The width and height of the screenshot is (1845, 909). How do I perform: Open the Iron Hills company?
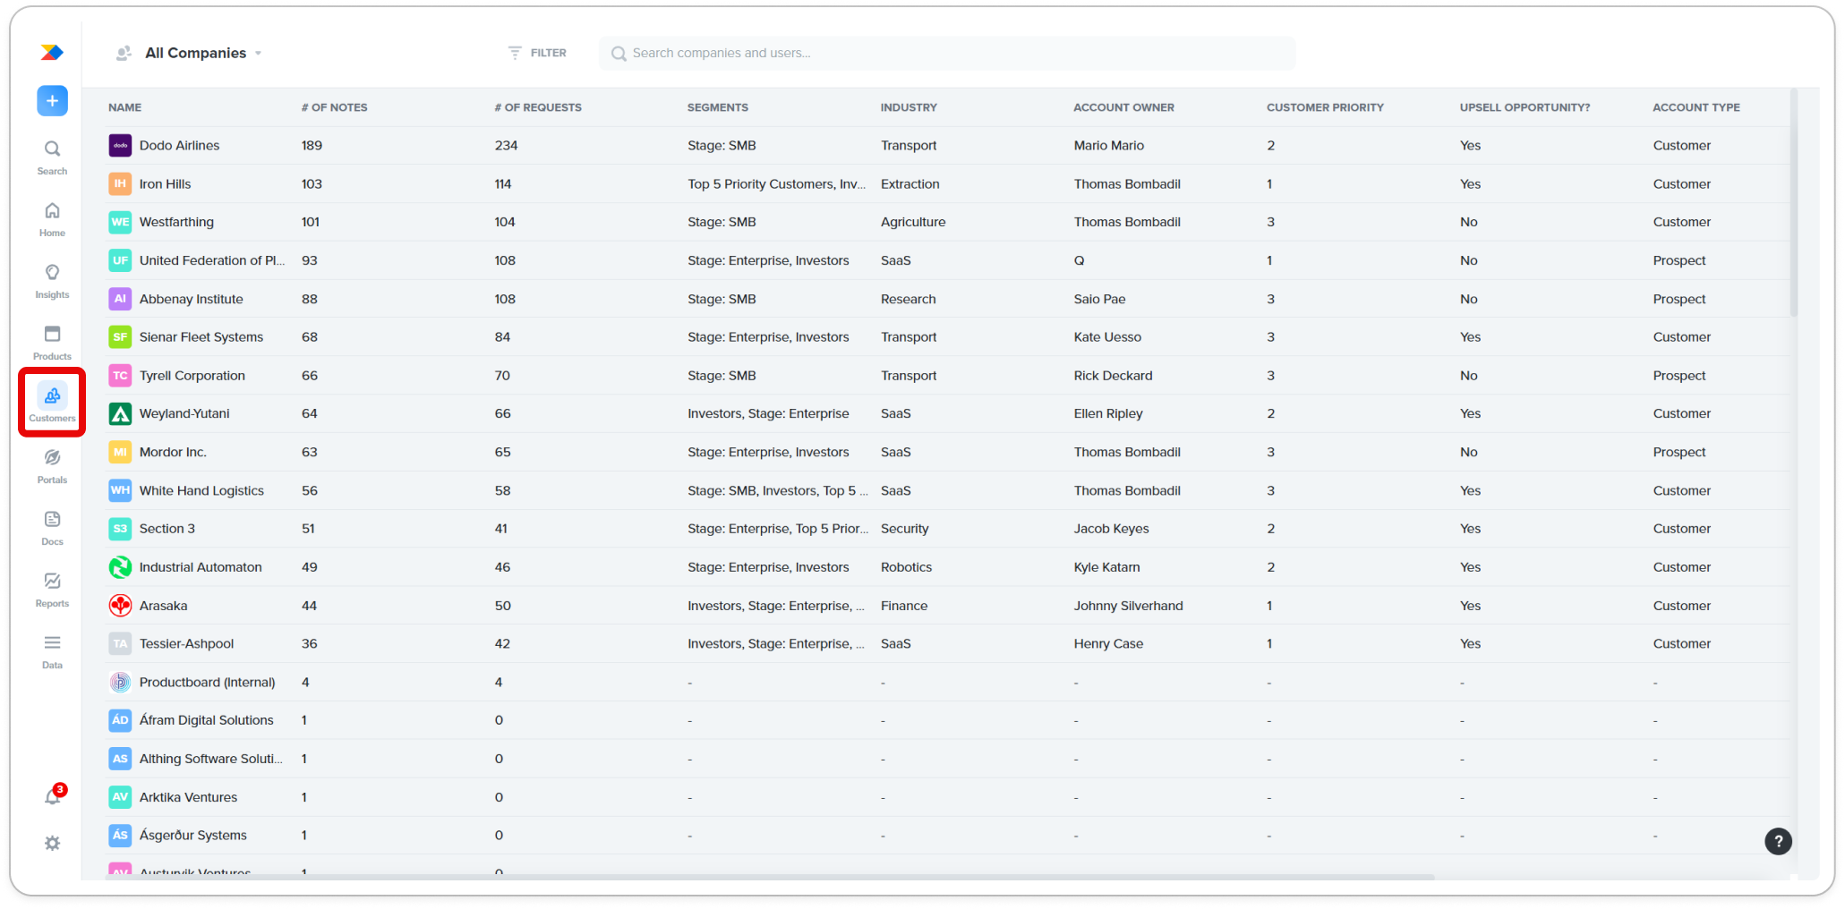(x=166, y=184)
